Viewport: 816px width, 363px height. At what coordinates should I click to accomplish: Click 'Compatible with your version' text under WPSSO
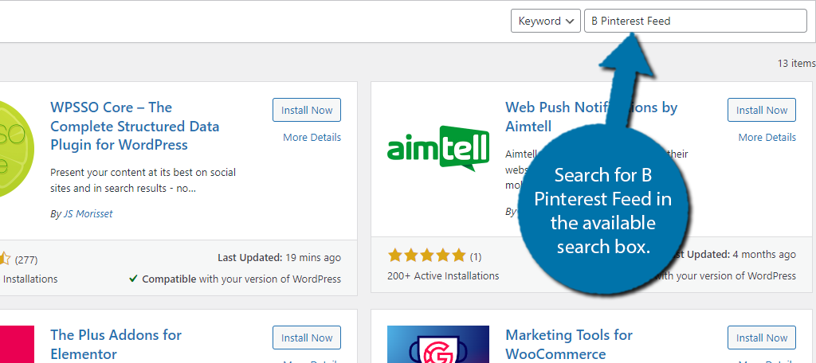tap(241, 279)
